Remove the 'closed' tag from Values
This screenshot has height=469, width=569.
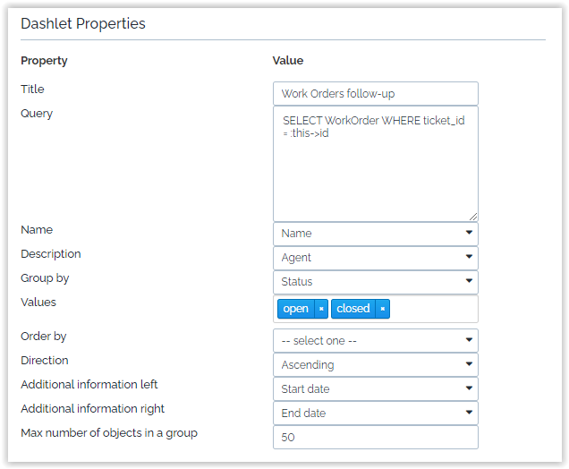click(382, 309)
